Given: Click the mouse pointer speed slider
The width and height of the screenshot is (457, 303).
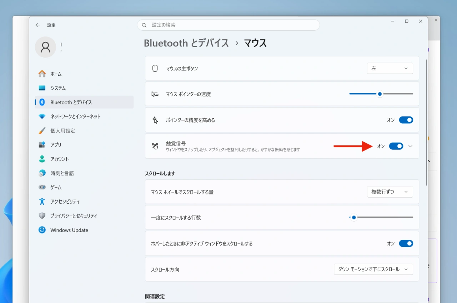Looking at the screenshot, I should click(x=381, y=94).
